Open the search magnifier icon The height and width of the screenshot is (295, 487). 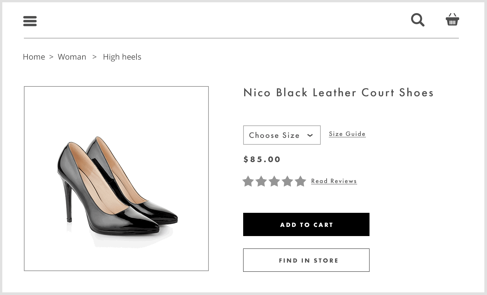418,20
